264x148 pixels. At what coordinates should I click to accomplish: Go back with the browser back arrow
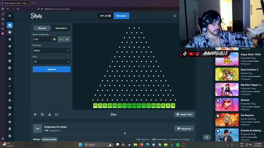8,9
